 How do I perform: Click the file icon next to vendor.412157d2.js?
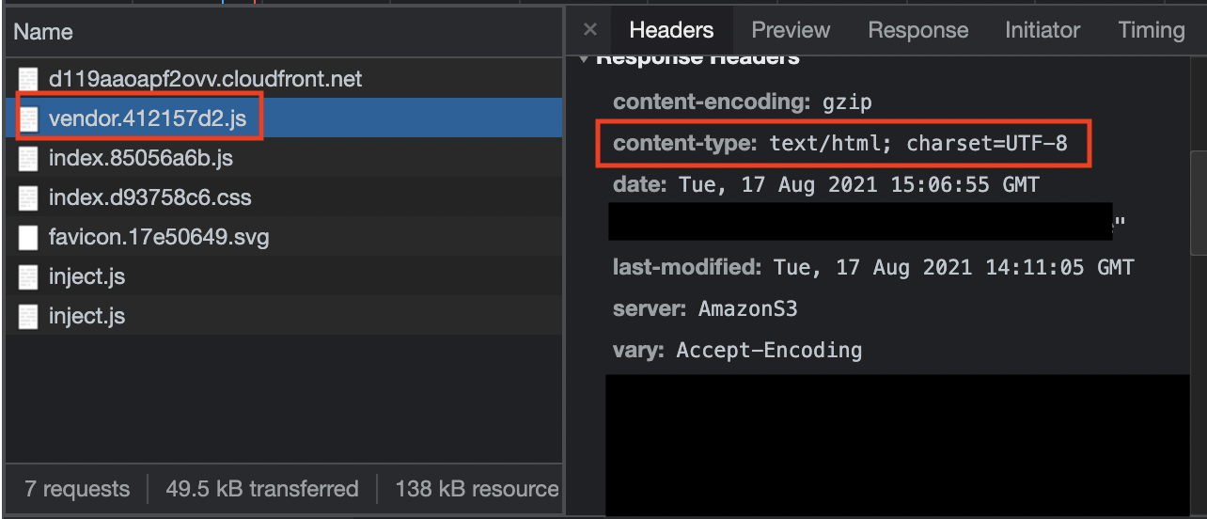click(29, 118)
